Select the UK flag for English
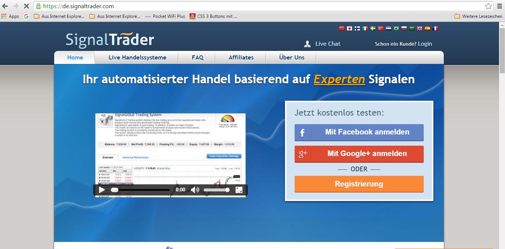 coord(420,28)
